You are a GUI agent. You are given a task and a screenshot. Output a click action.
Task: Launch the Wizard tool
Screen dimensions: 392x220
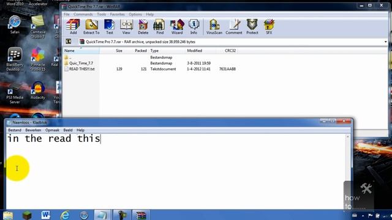(177, 27)
